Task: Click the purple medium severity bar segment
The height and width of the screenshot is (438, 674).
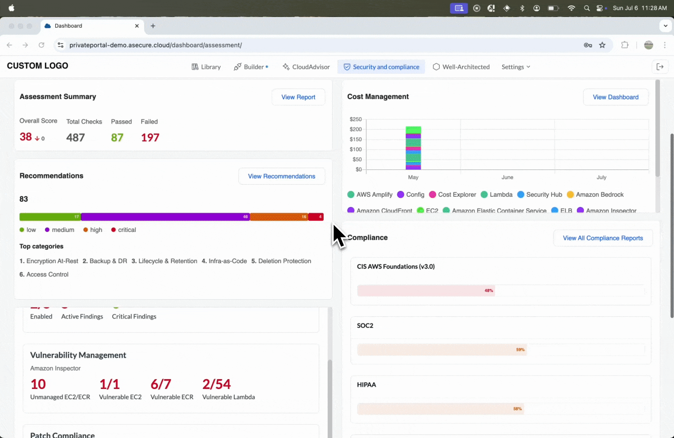Action: click(165, 217)
